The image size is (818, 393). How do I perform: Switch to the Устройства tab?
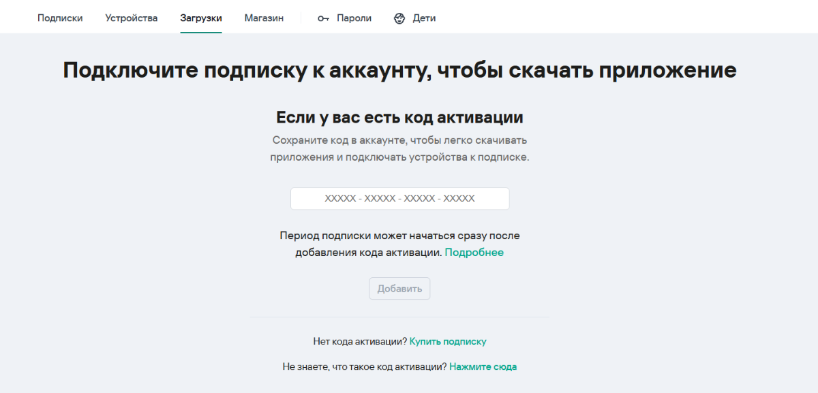point(132,18)
